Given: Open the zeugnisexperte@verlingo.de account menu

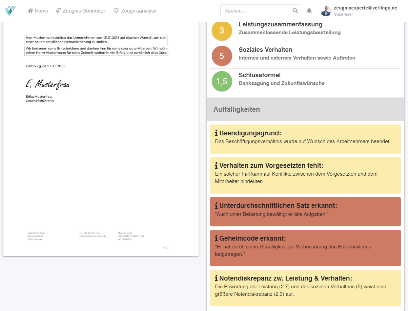Looking at the screenshot, I should point(365,8).
